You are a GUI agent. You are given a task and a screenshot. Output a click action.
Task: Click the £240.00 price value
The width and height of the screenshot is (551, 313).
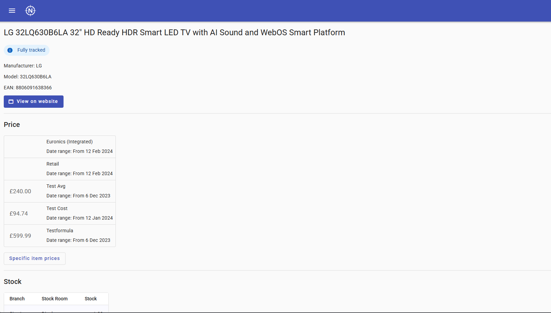tap(20, 191)
